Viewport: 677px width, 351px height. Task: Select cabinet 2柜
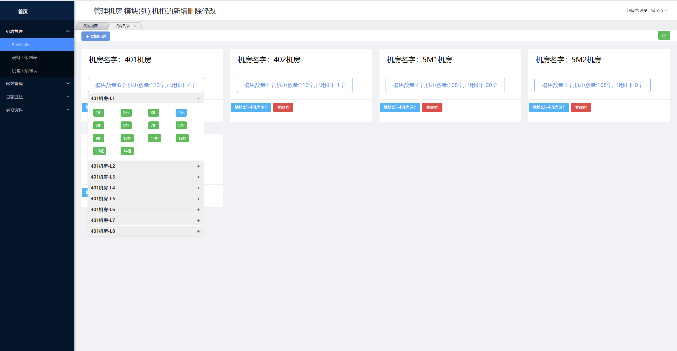click(126, 113)
